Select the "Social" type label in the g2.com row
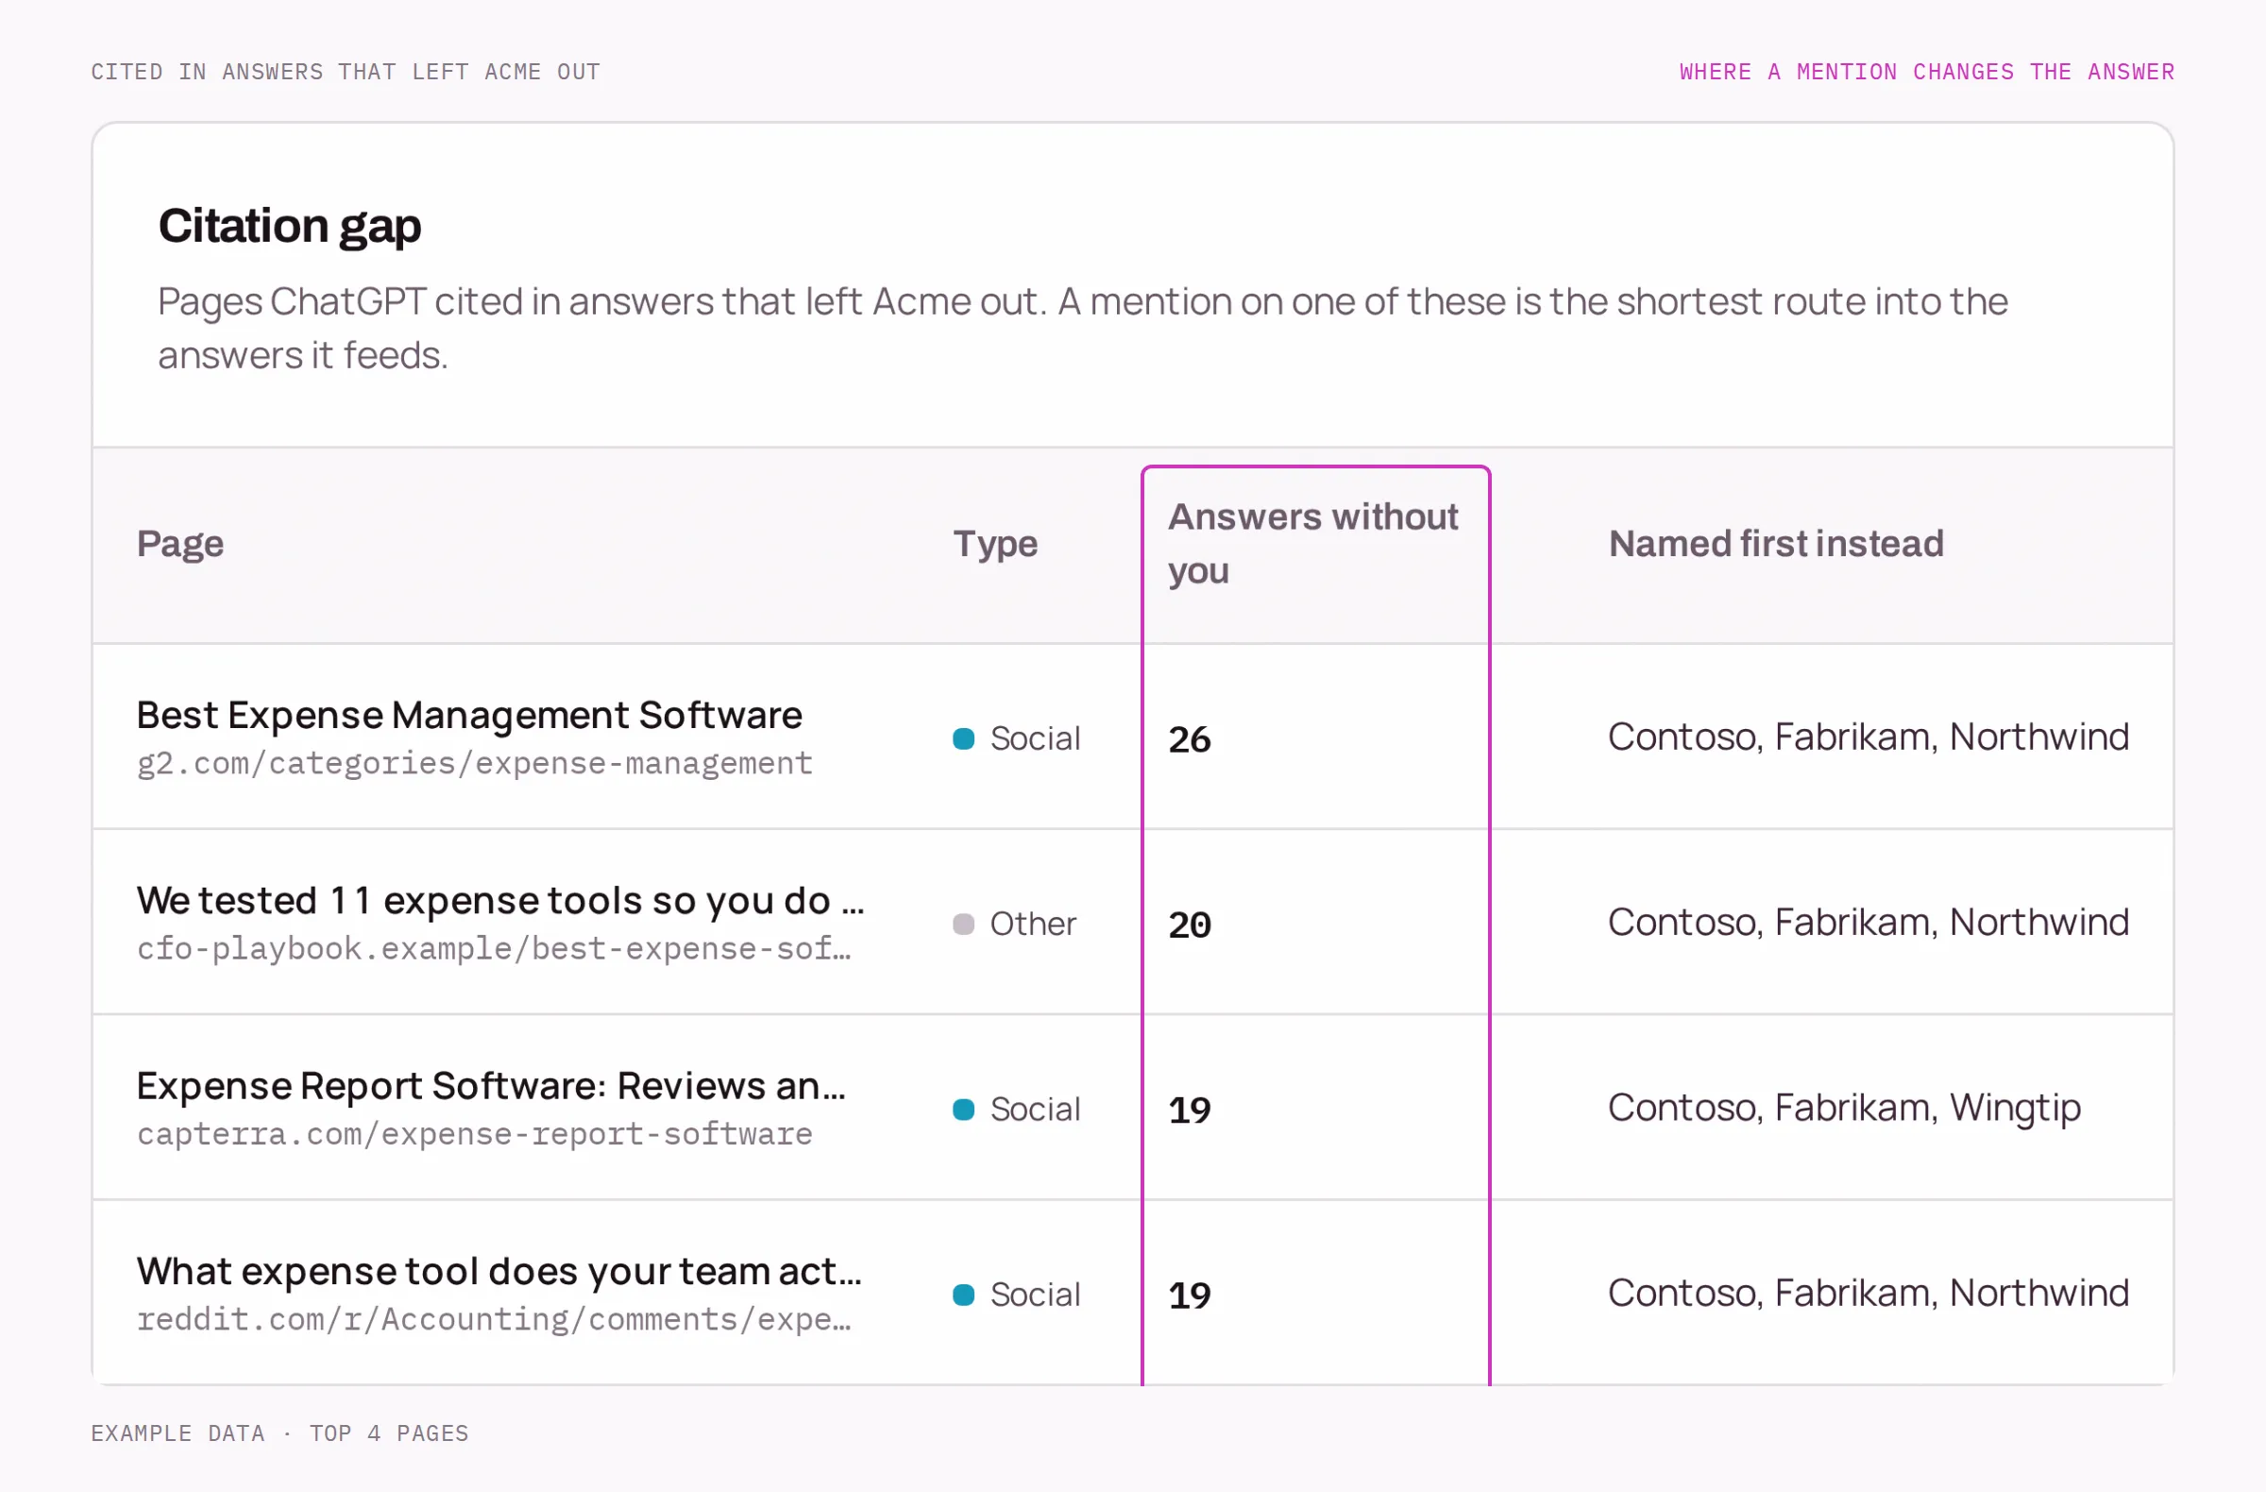2266x1492 pixels. [1035, 738]
